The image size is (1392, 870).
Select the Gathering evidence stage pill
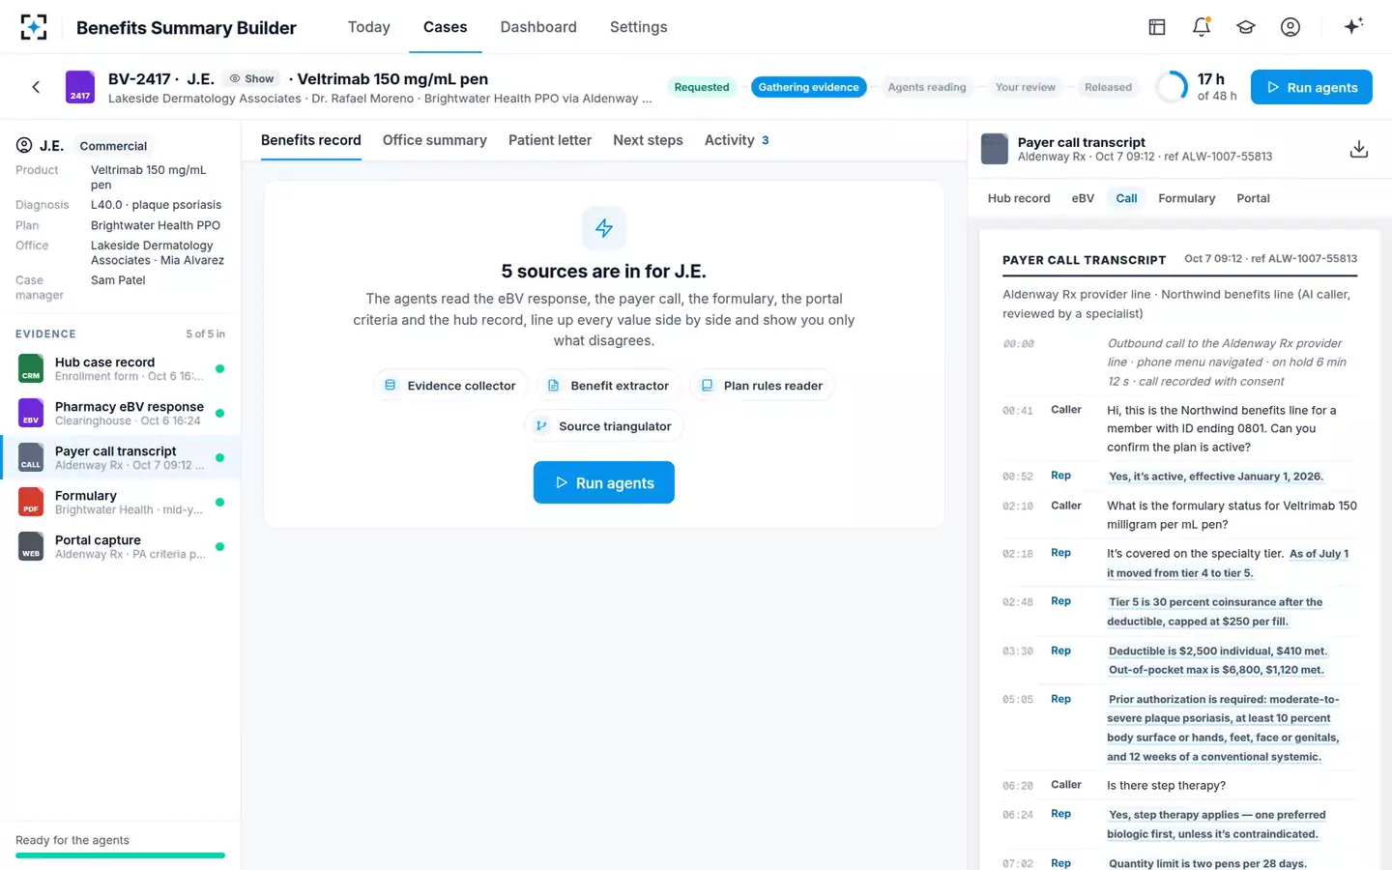point(809,87)
